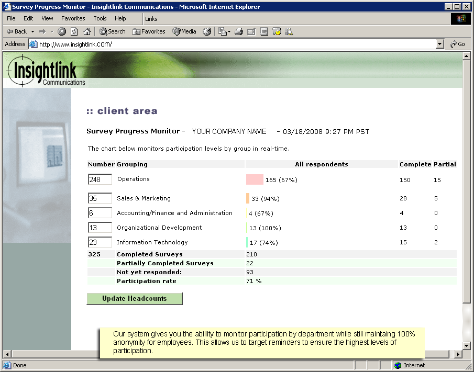The width and height of the screenshot is (474, 372).
Task: Open the Favorites menu in menu bar
Action: click(73, 18)
